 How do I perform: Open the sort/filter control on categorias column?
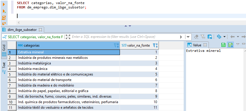pos(116,45)
